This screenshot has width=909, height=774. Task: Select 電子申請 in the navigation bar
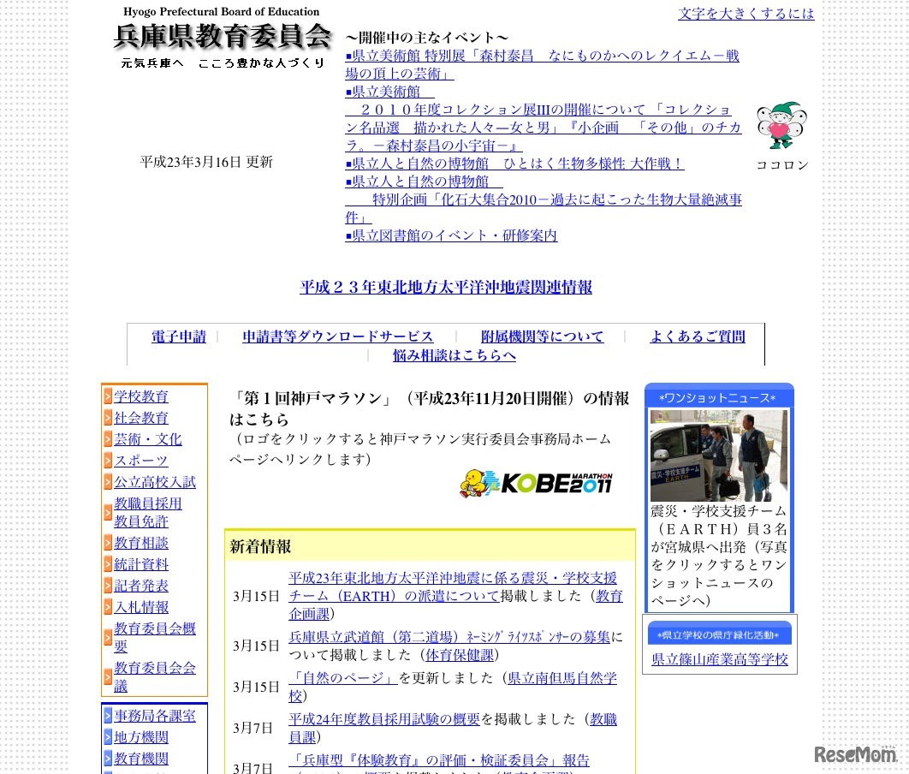(178, 336)
